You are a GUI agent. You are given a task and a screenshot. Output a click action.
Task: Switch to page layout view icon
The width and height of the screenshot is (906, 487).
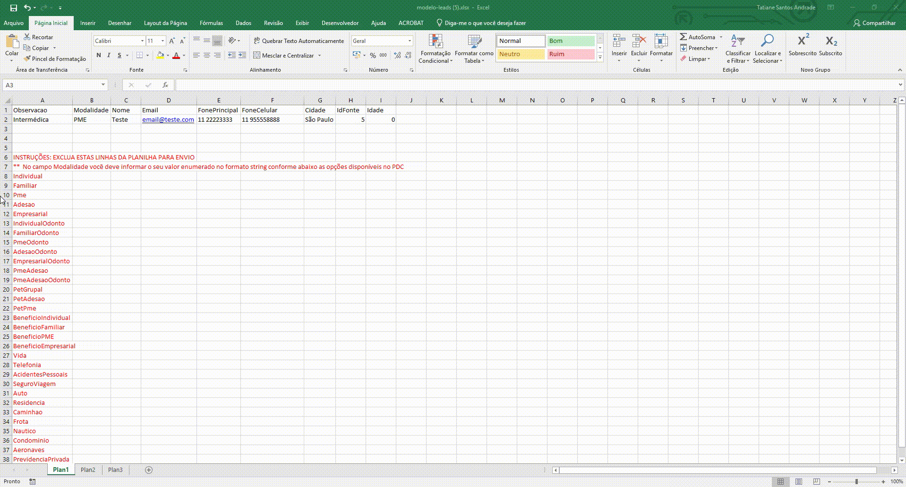pyautogui.click(x=798, y=481)
